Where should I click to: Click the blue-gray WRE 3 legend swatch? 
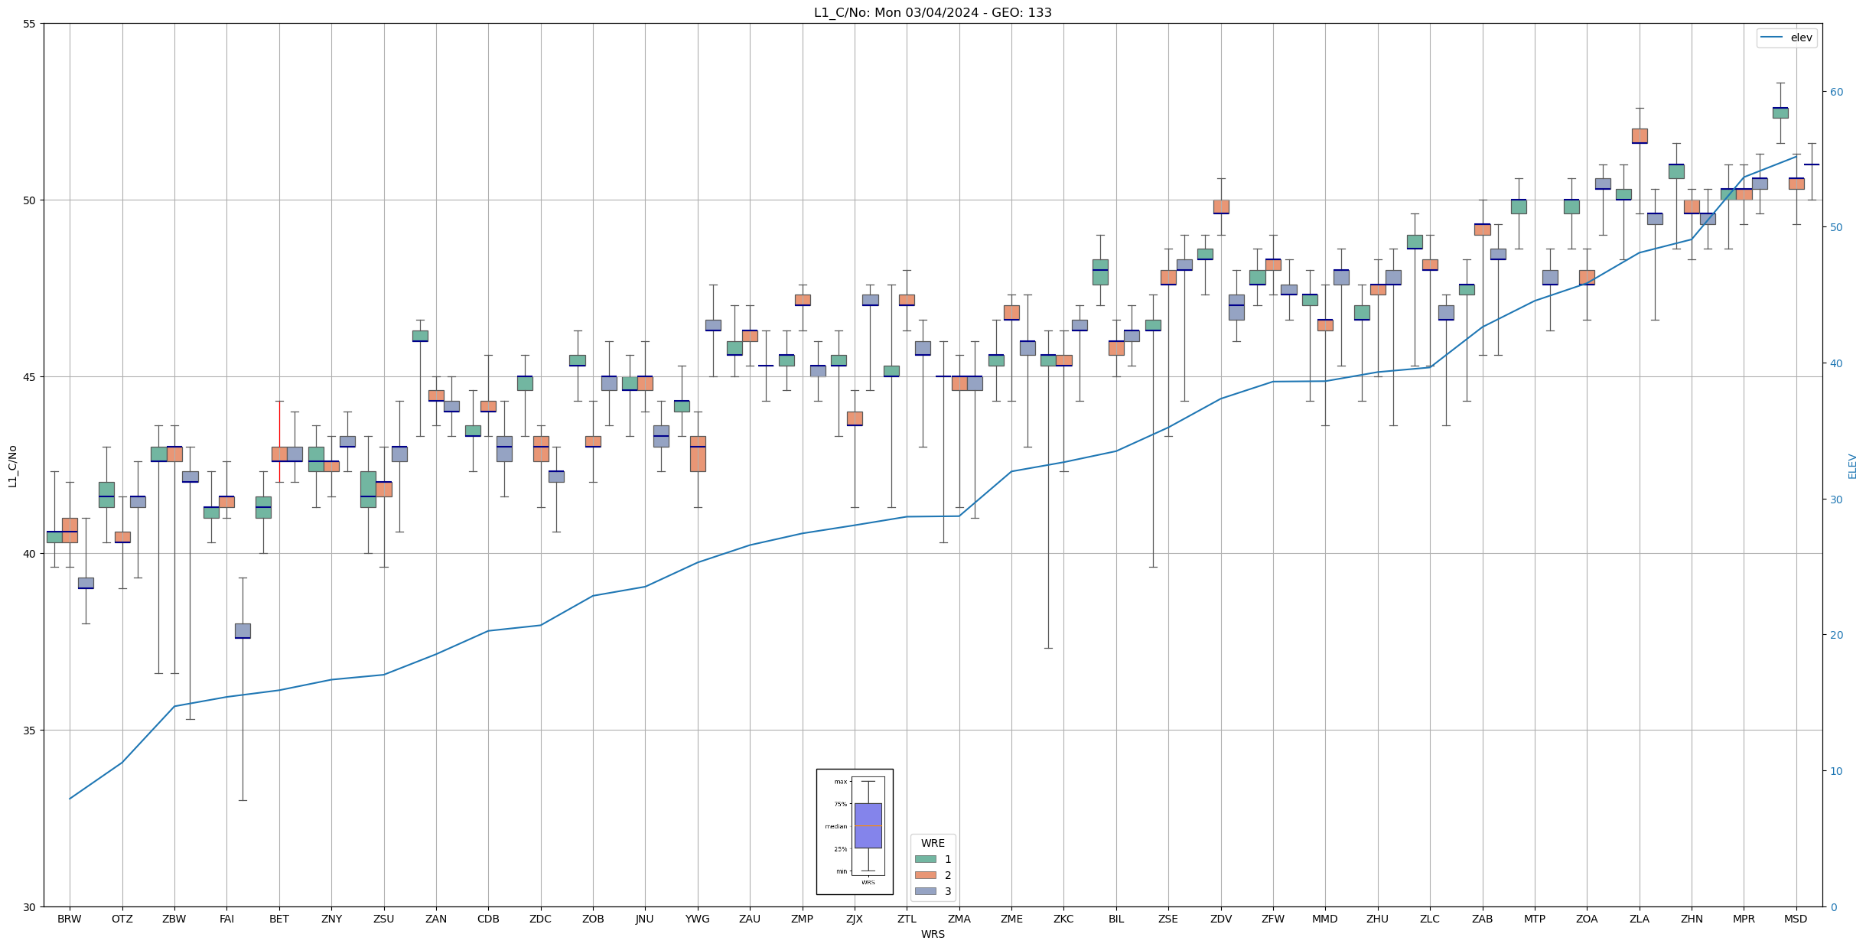pos(925,891)
